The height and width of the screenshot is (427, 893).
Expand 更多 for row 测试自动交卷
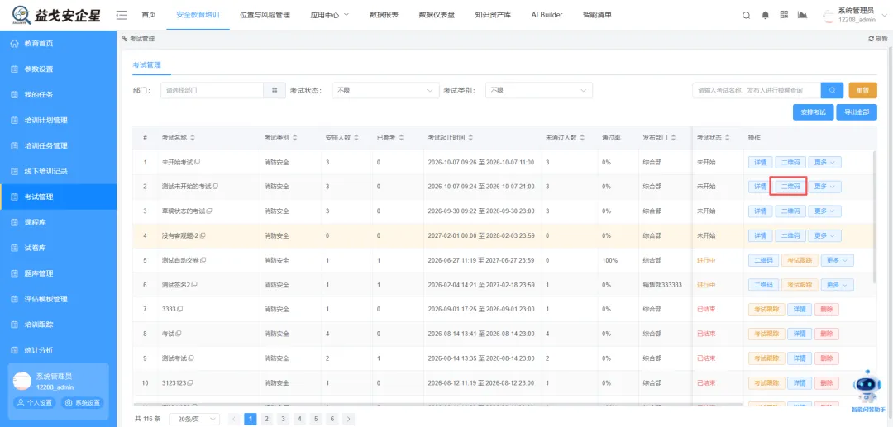(837, 260)
